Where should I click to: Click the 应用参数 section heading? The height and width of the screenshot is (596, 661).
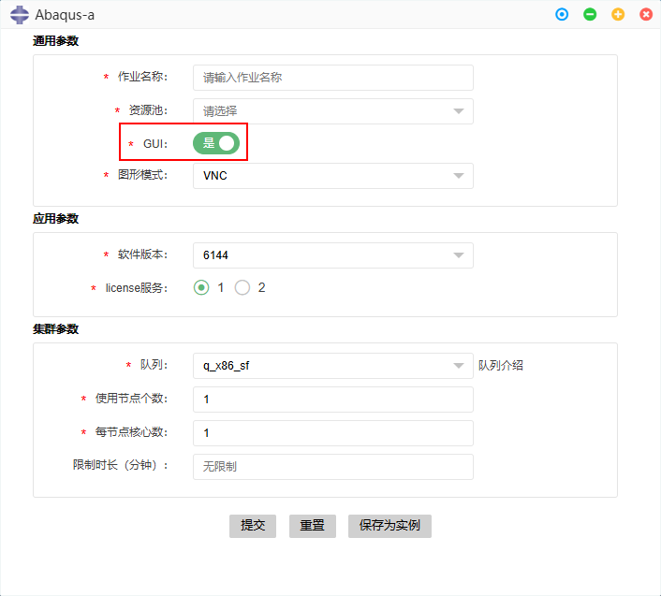pos(55,219)
